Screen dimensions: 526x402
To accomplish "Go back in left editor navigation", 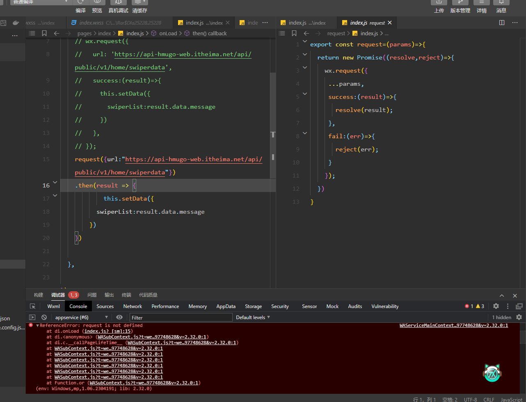I will click(57, 33).
